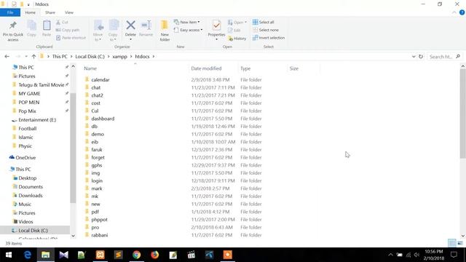
Task: Select Telugu & Tamil Movie folder
Action: [x=41, y=84]
